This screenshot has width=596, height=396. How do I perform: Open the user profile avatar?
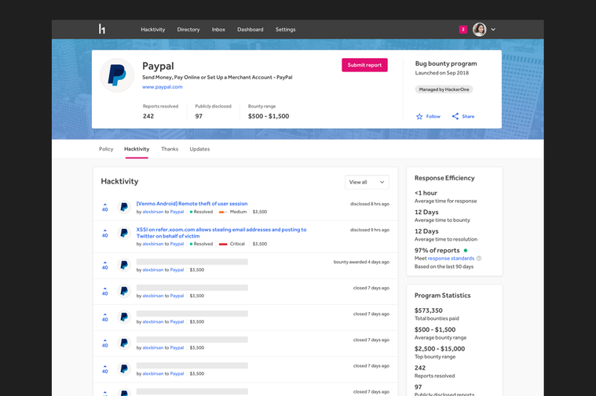click(479, 29)
